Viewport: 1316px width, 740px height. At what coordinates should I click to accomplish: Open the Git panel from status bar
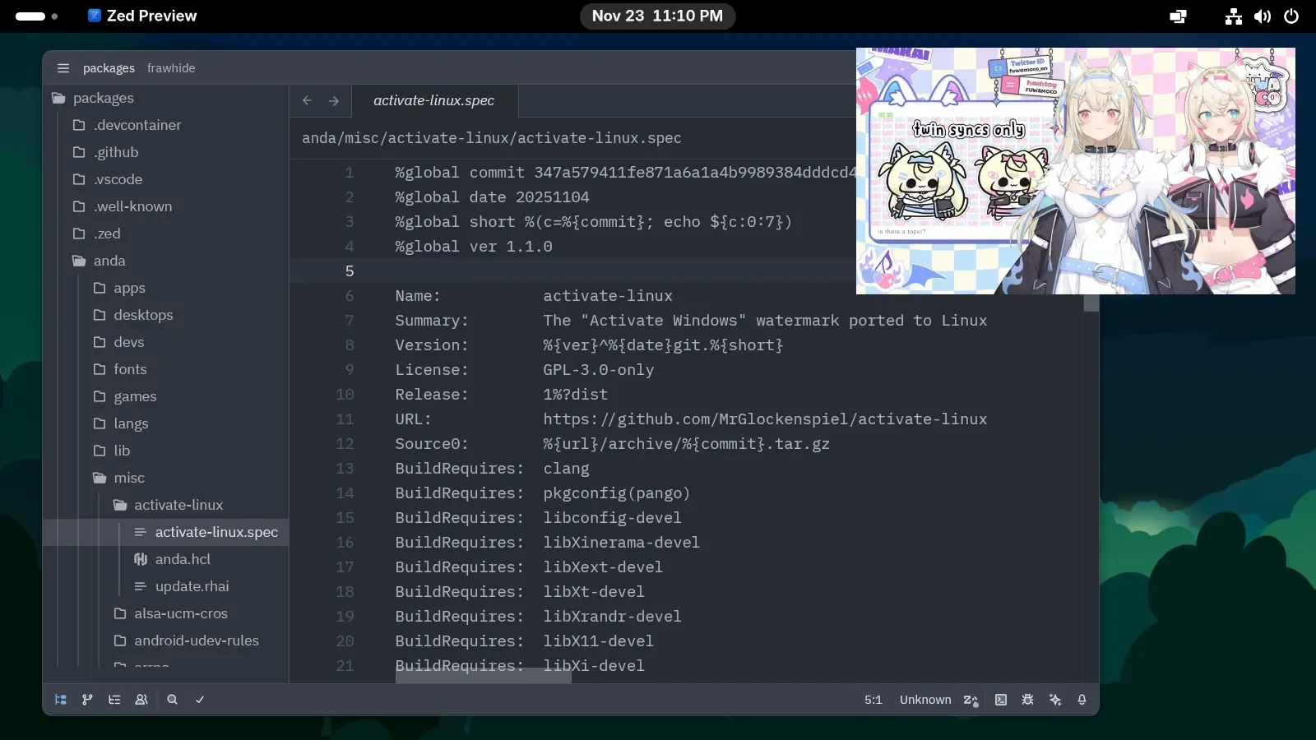coord(87,700)
